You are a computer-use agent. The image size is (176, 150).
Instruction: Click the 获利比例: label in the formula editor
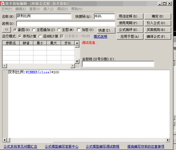point(17,72)
